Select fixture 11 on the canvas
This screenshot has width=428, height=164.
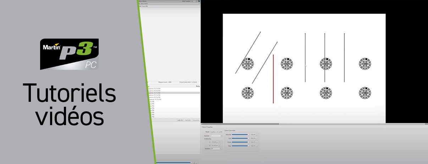click(x=248, y=64)
